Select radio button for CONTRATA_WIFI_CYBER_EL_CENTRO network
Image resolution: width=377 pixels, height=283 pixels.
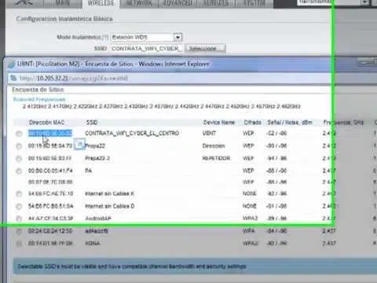19,134
